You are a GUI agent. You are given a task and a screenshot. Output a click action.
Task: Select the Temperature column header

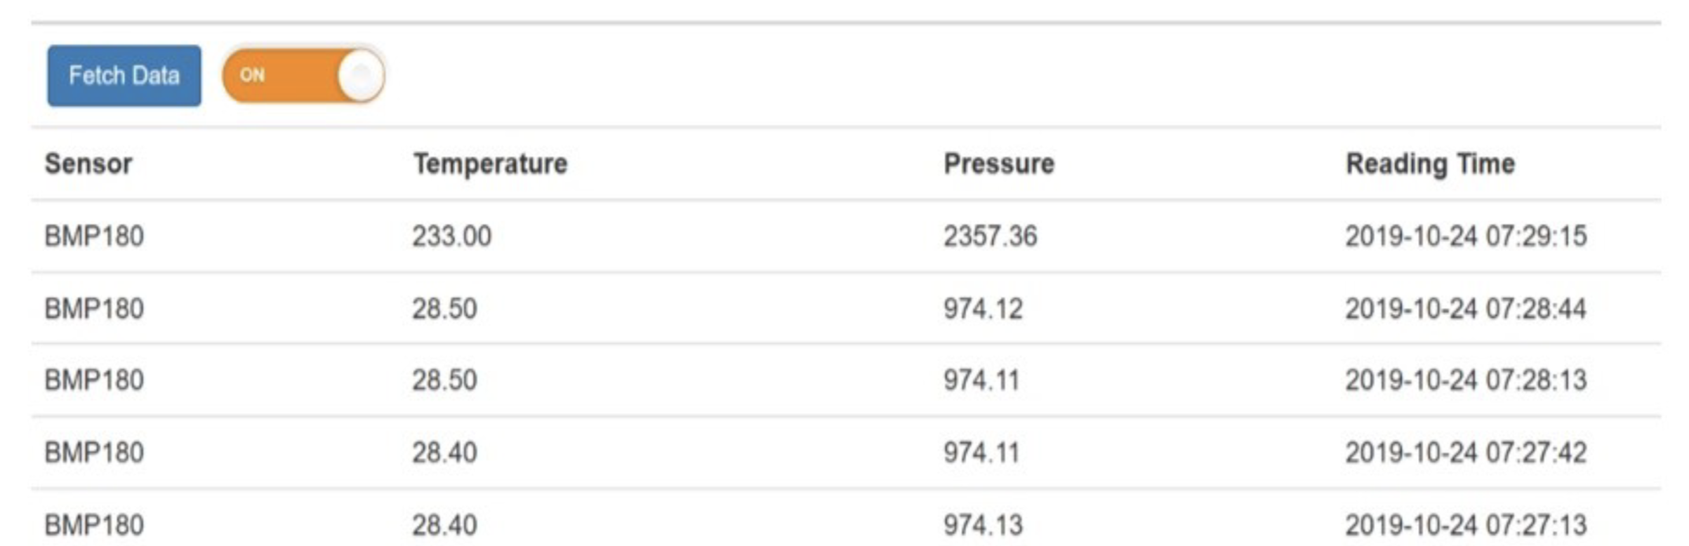(x=490, y=164)
